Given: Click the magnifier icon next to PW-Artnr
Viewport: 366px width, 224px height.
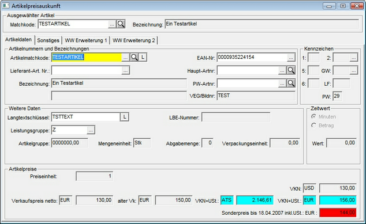Looking at the screenshot, I should click(291, 83).
